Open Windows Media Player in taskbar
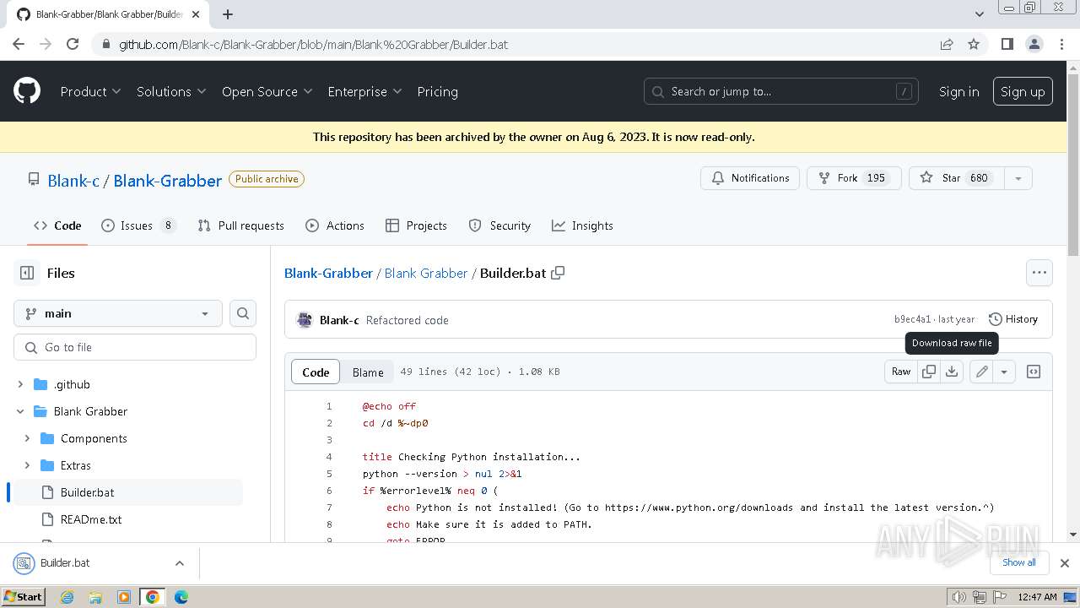 pos(124,597)
